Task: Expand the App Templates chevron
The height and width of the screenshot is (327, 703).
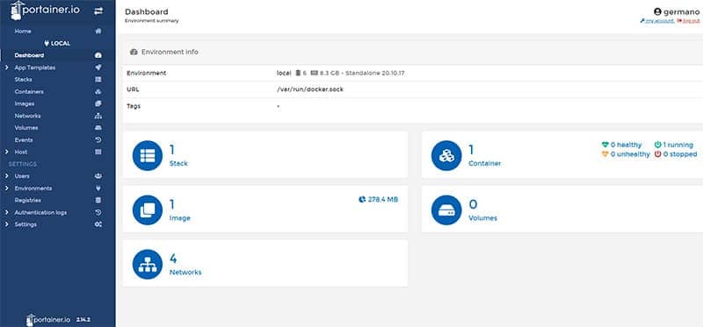Action: (7, 68)
